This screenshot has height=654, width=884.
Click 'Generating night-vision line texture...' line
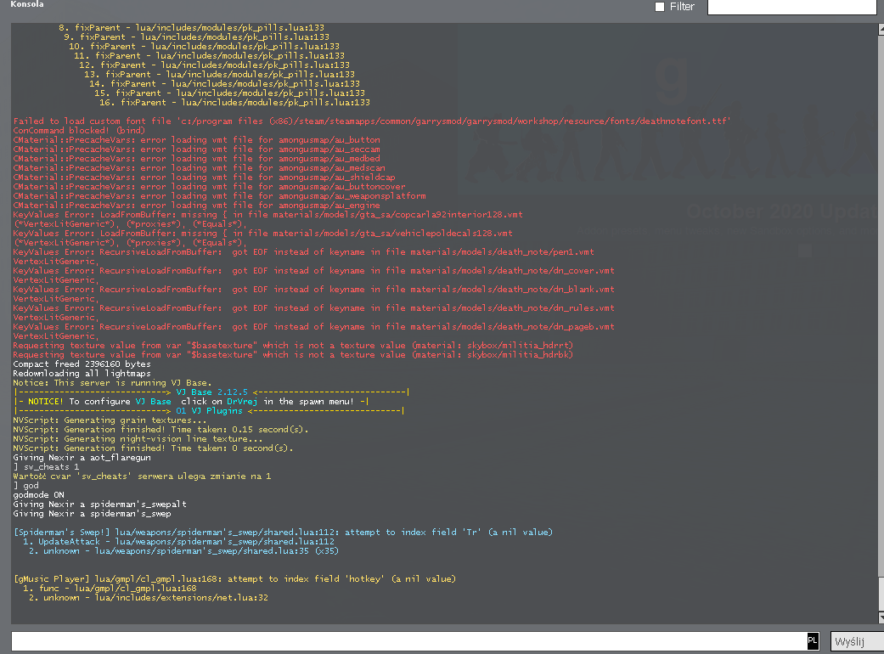point(138,438)
